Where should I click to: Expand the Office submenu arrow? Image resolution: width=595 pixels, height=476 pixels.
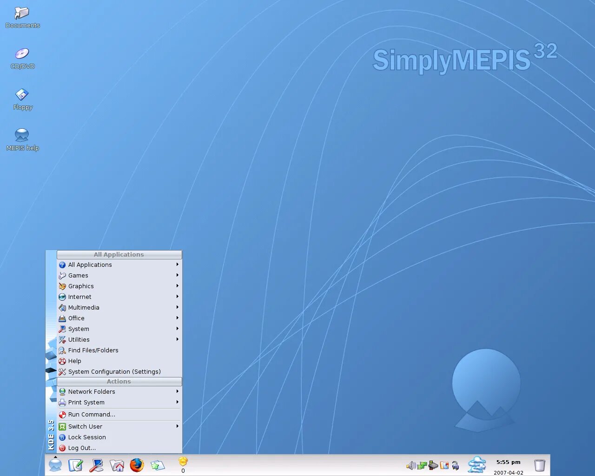(178, 318)
